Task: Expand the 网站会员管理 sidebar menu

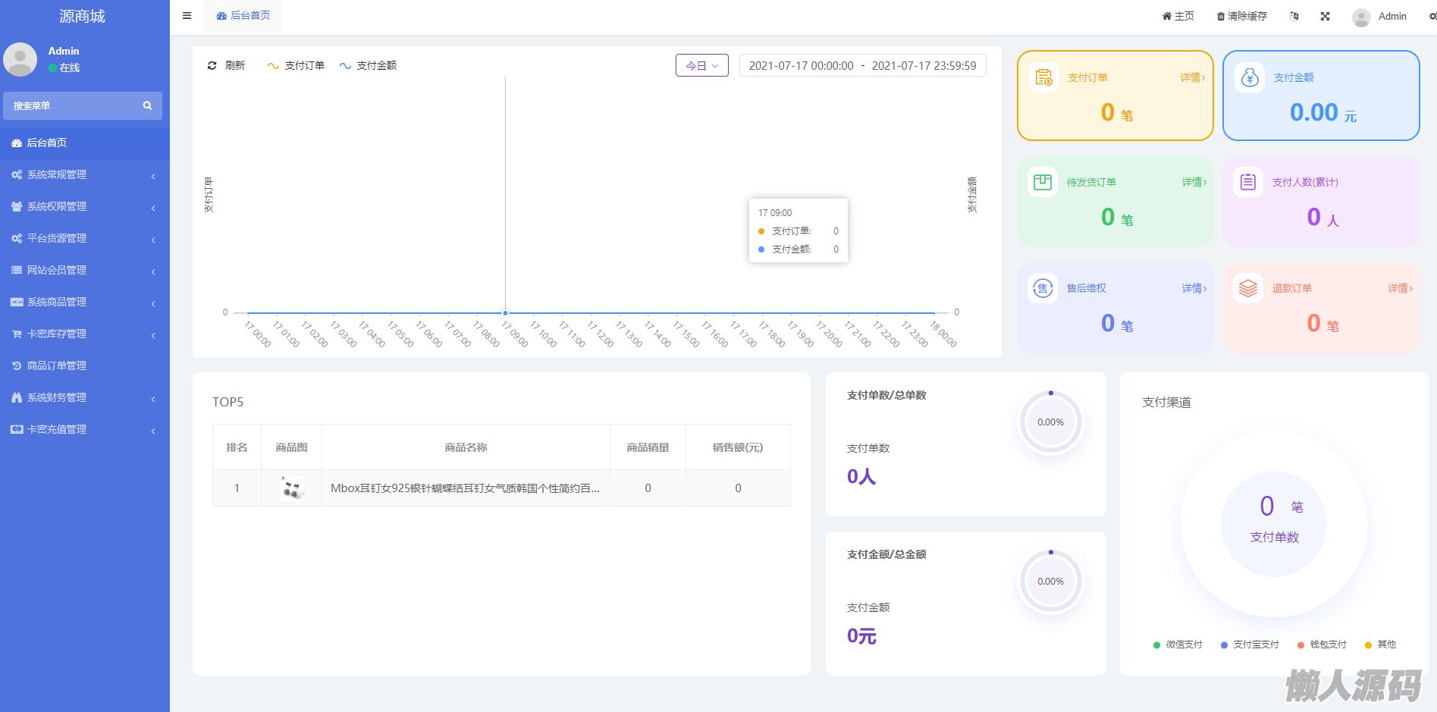Action: tap(83, 271)
